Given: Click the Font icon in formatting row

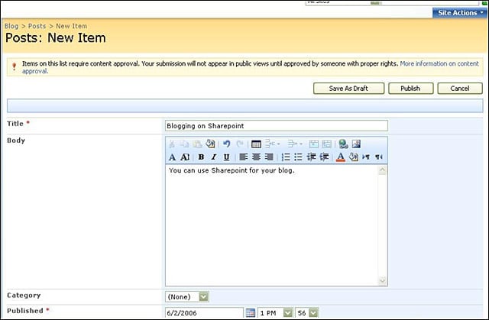Looking at the screenshot, I should [x=172, y=157].
